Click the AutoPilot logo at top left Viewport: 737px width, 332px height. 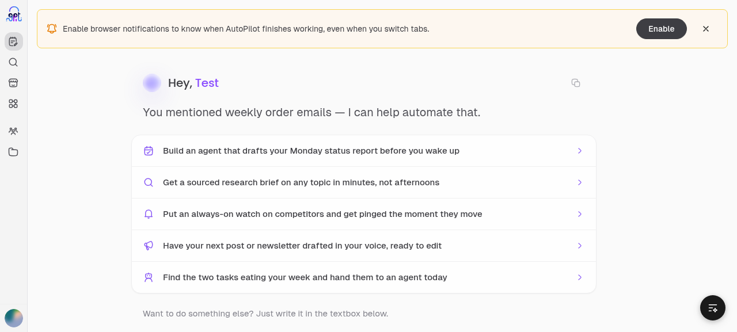14,14
